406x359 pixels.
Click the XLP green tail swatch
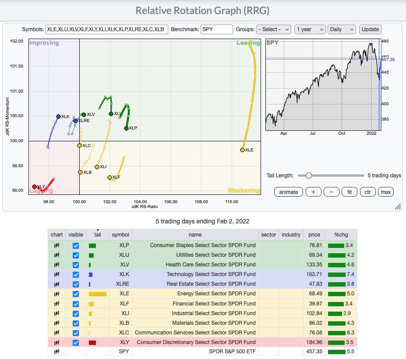pos(92,246)
